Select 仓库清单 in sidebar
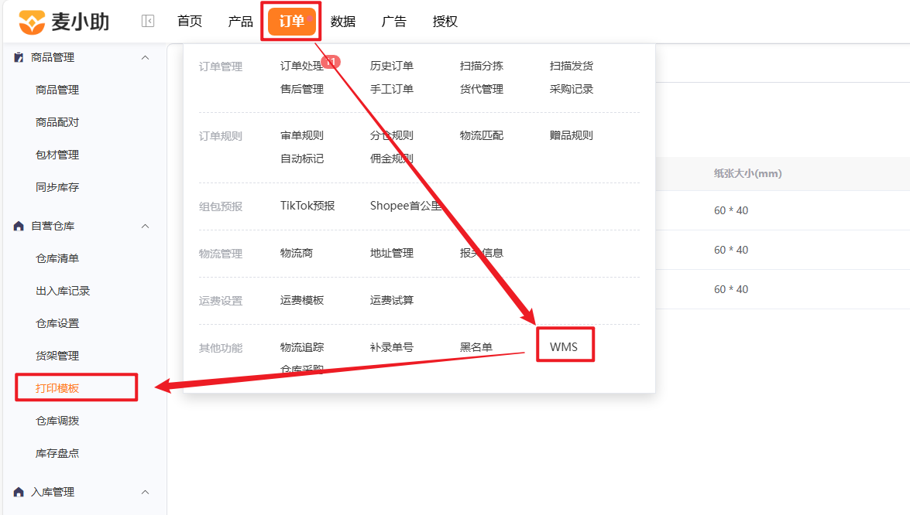The image size is (910, 515). pos(57,258)
